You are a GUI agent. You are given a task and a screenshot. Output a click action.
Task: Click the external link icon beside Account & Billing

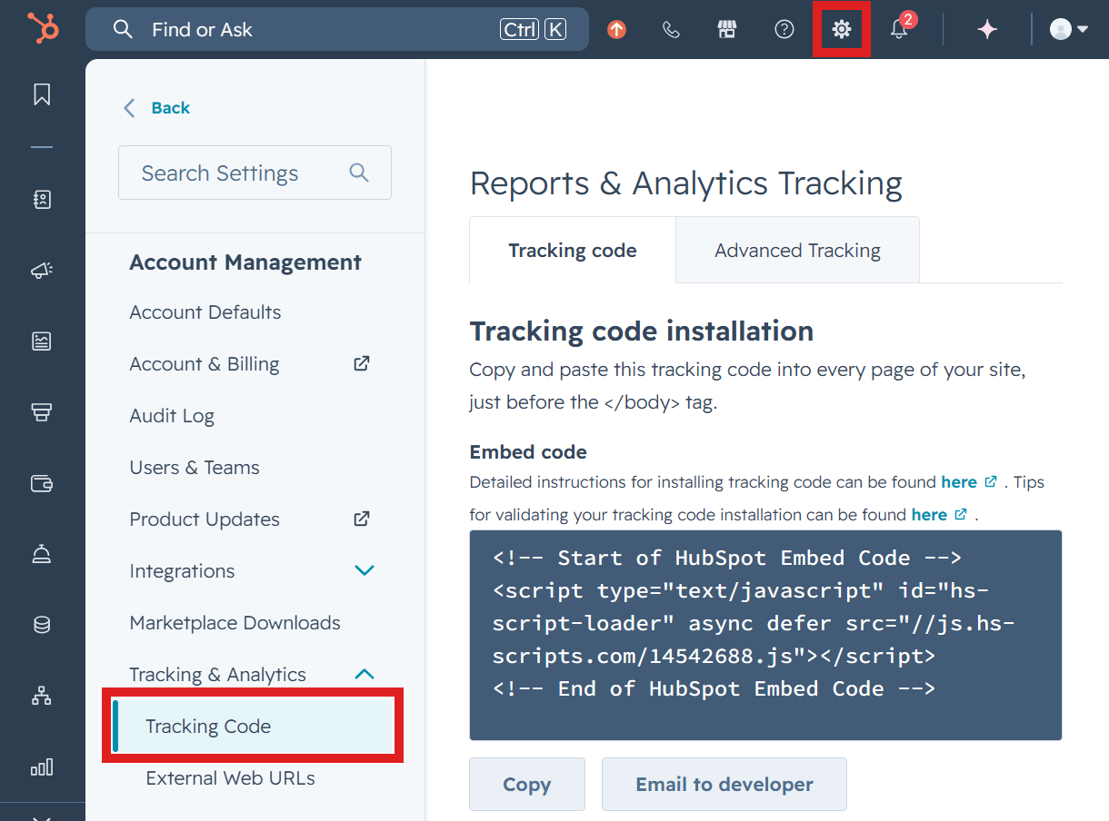362,363
